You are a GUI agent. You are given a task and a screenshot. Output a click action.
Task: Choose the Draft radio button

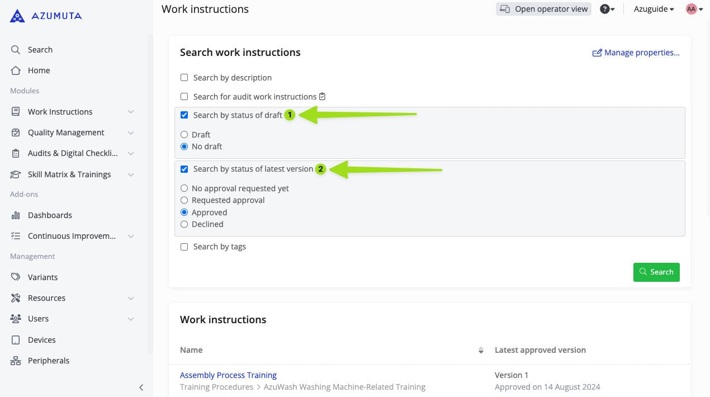click(x=184, y=135)
